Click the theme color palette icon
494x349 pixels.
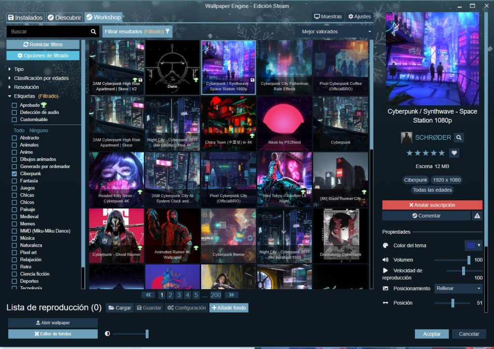click(385, 245)
